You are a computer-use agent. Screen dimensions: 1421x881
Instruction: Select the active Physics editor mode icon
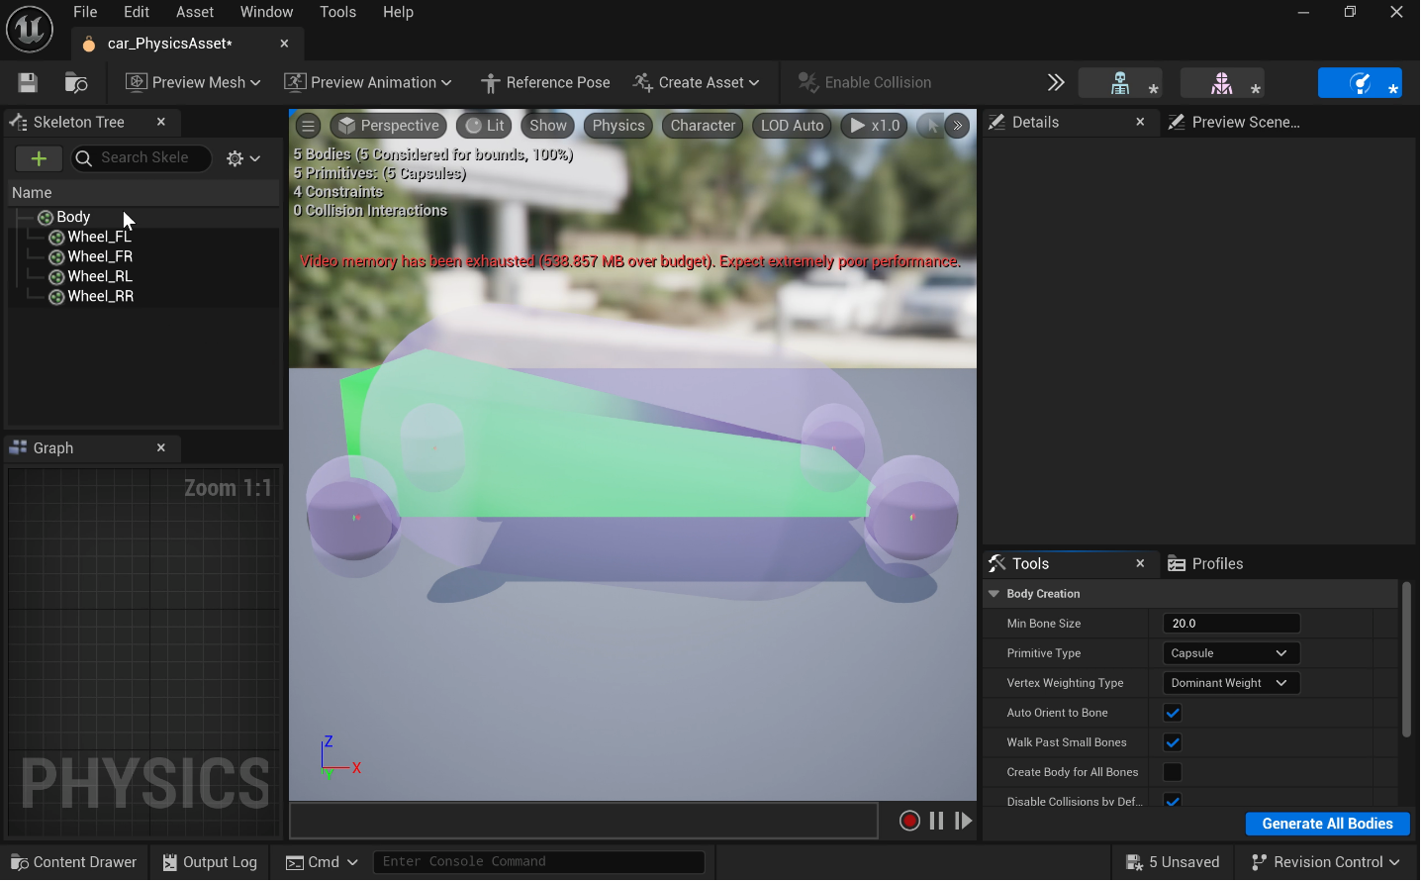click(x=1360, y=83)
